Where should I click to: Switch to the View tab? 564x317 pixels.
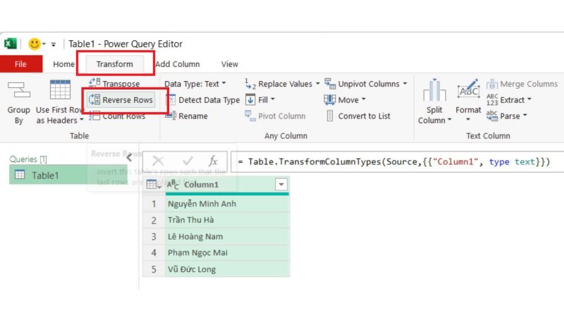coord(230,64)
